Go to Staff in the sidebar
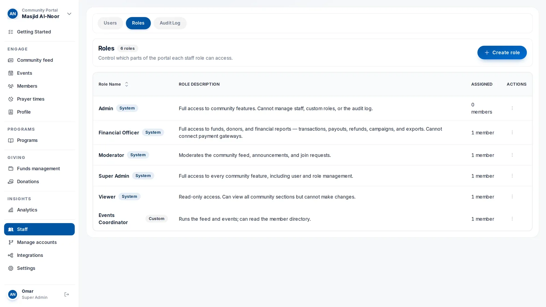Image resolution: width=546 pixels, height=307 pixels. (39, 229)
